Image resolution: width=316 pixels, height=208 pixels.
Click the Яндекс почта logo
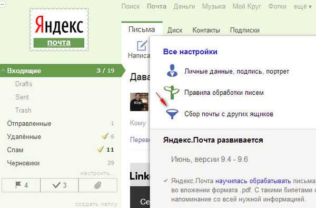coord(59,29)
